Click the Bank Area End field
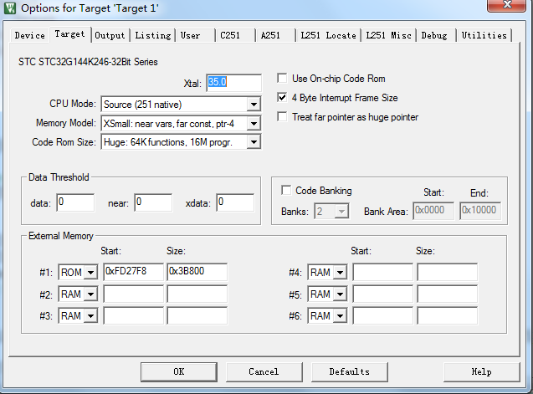This screenshot has width=533, height=394. click(x=480, y=211)
